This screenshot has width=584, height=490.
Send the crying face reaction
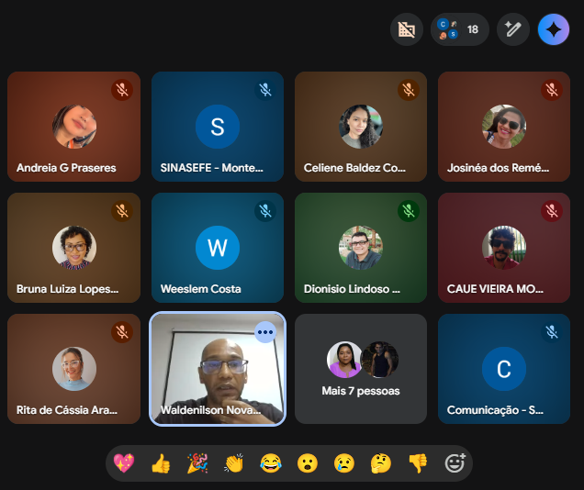343,463
